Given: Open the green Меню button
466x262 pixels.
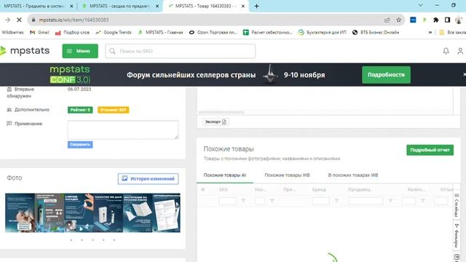Looking at the screenshot, I should (x=80, y=51).
